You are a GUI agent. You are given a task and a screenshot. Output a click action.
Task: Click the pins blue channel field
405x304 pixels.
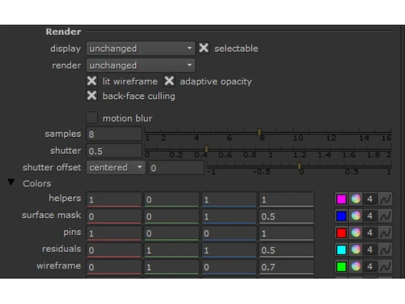coord(229,233)
